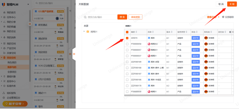
Task: Open 应用中心 in sidebar
Action: 11,81
